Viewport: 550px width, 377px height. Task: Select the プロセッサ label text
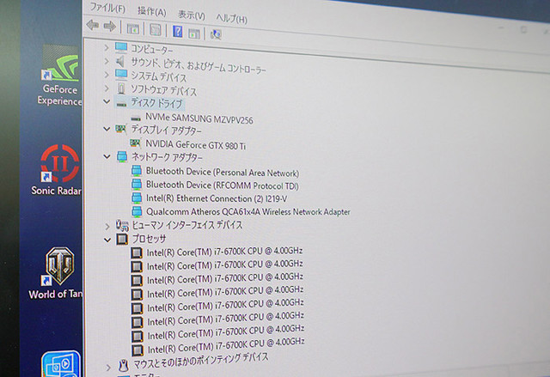(x=149, y=239)
